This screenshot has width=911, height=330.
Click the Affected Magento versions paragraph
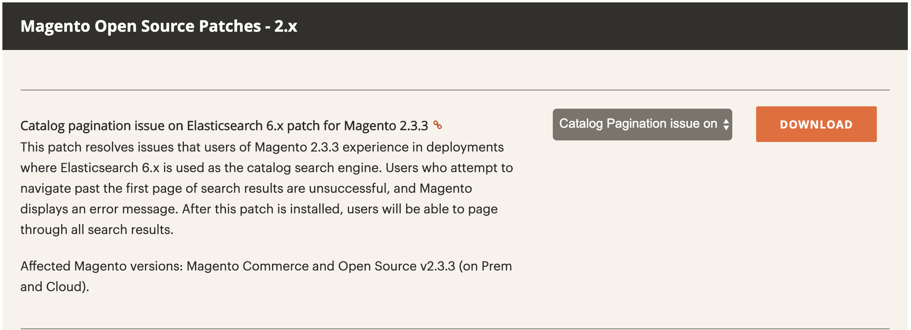click(x=266, y=276)
